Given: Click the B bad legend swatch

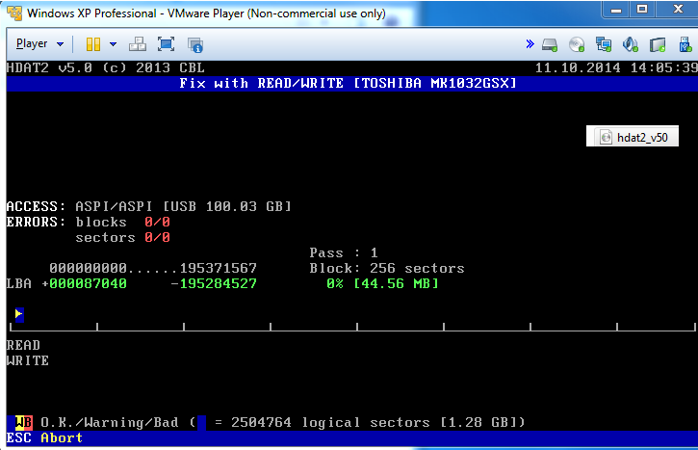Looking at the screenshot, I should point(28,422).
